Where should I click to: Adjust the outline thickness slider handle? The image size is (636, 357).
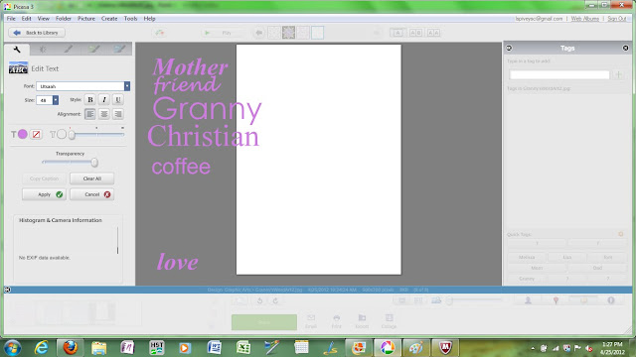[x=72, y=135]
